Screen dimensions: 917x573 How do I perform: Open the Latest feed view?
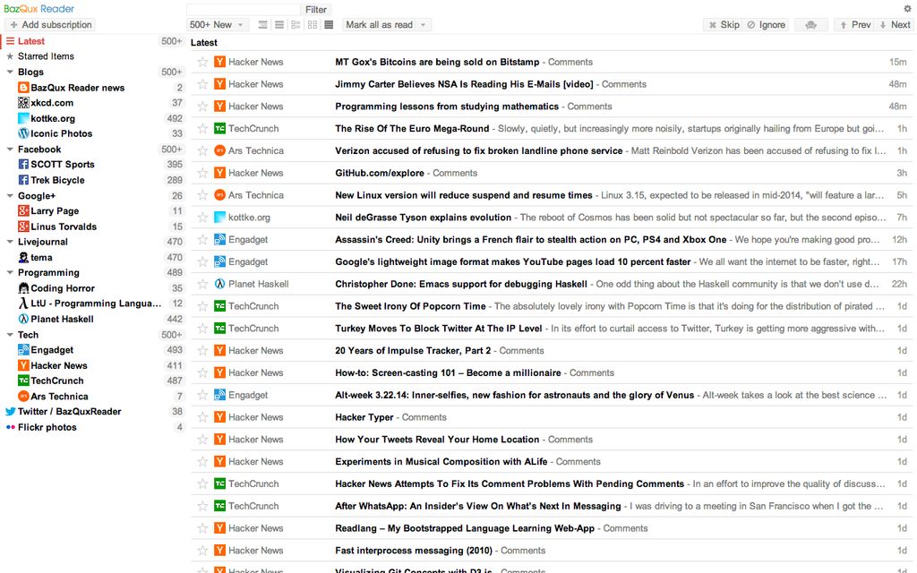click(x=31, y=40)
